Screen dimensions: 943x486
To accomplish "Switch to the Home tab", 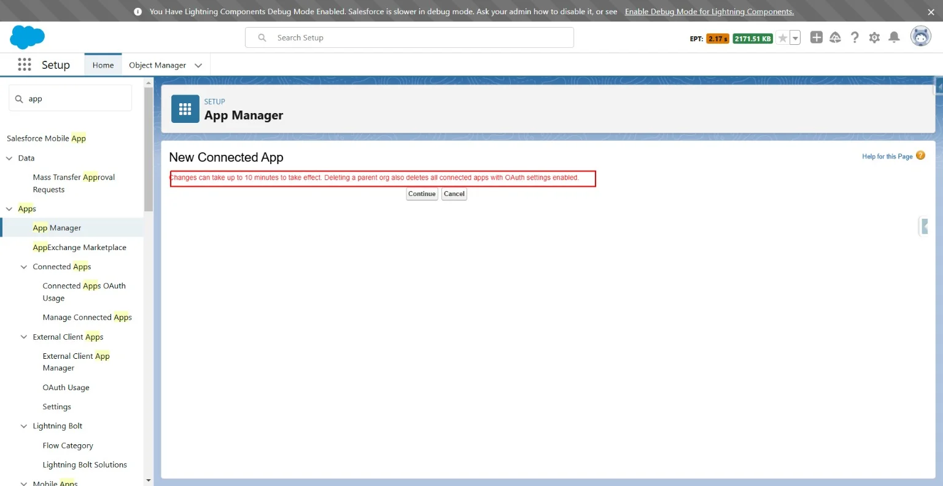I will pyautogui.click(x=103, y=65).
